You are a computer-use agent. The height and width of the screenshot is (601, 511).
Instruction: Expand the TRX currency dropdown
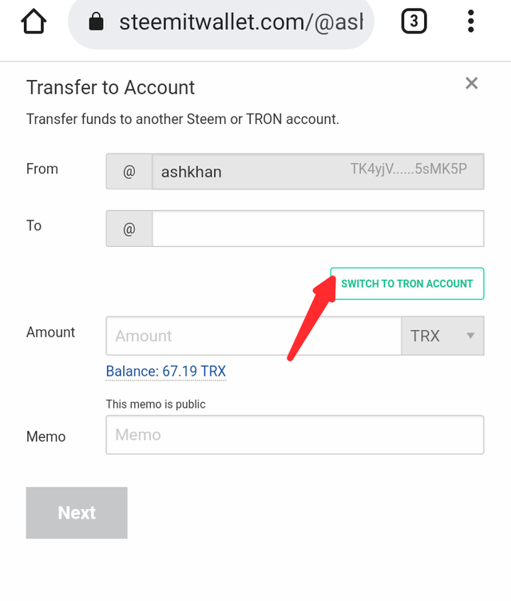(442, 336)
